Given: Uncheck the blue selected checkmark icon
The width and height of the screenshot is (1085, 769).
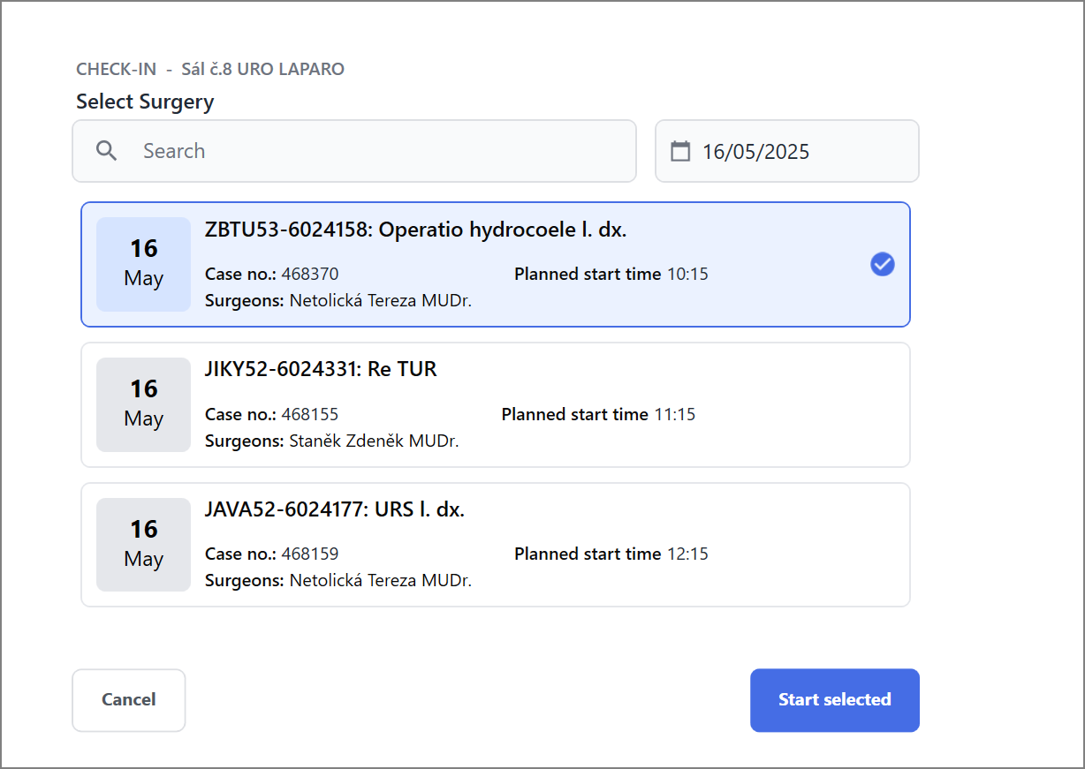Looking at the screenshot, I should 883,264.
